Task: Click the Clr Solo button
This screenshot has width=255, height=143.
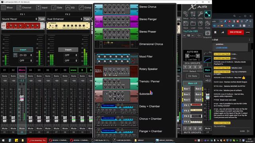Action: point(192,76)
